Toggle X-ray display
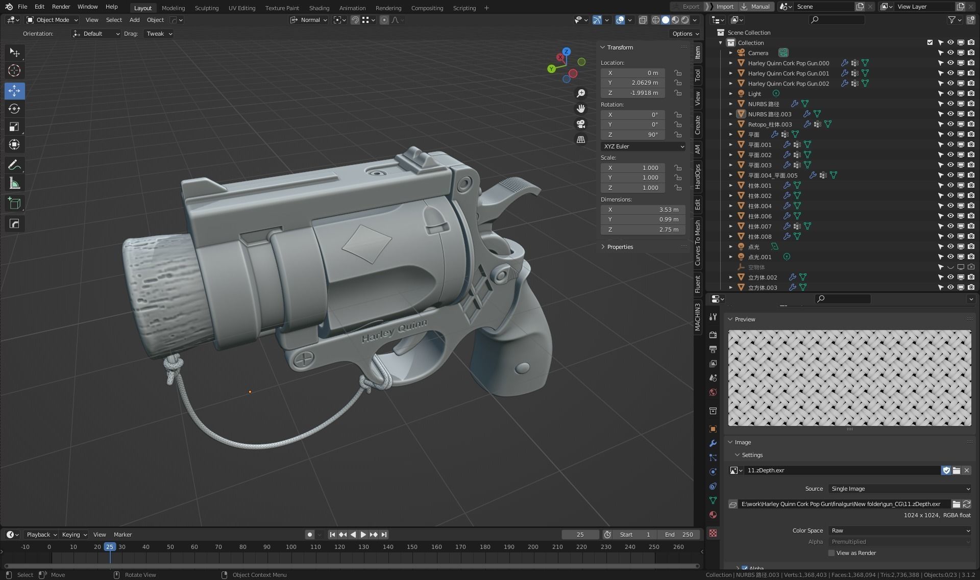 point(643,20)
